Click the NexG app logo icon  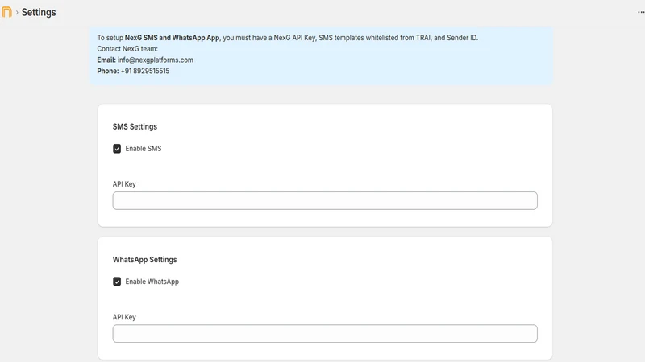6,12
